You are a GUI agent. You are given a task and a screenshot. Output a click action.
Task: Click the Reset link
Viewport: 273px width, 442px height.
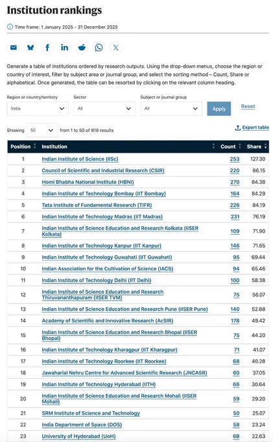tap(248, 107)
